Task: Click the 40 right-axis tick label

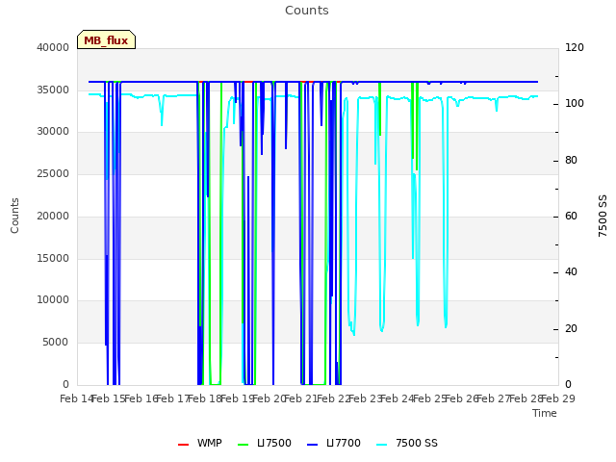Action: (x=571, y=271)
